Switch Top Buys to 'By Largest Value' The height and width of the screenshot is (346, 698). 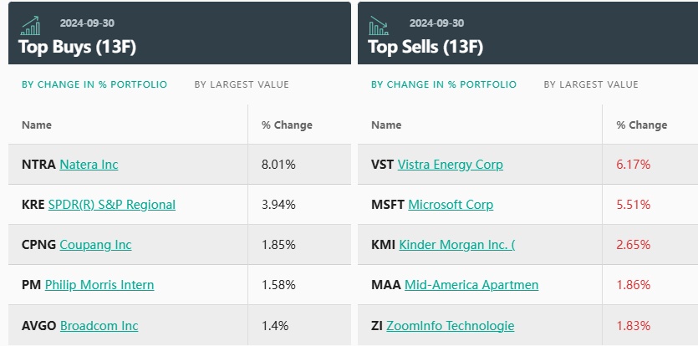242,84
